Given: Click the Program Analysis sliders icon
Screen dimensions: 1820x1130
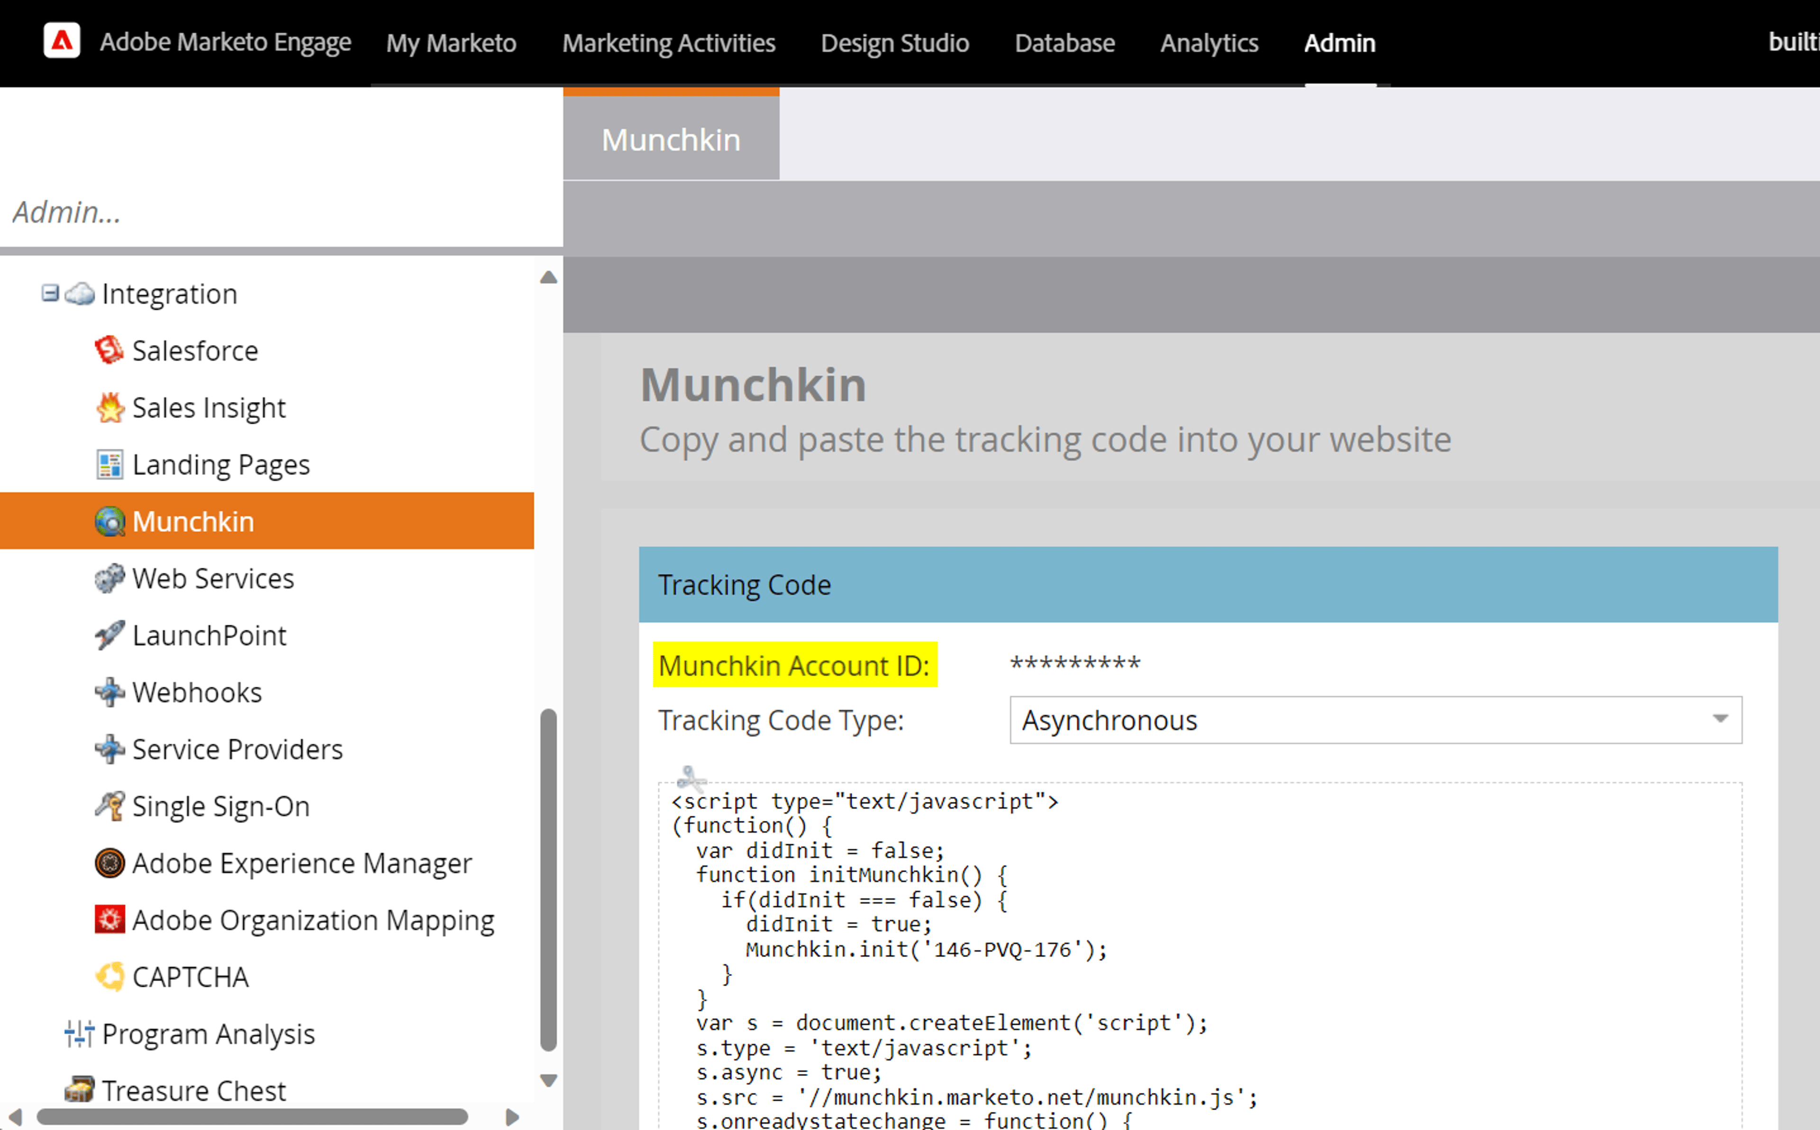Looking at the screenshot, I should click(79, 1034).
